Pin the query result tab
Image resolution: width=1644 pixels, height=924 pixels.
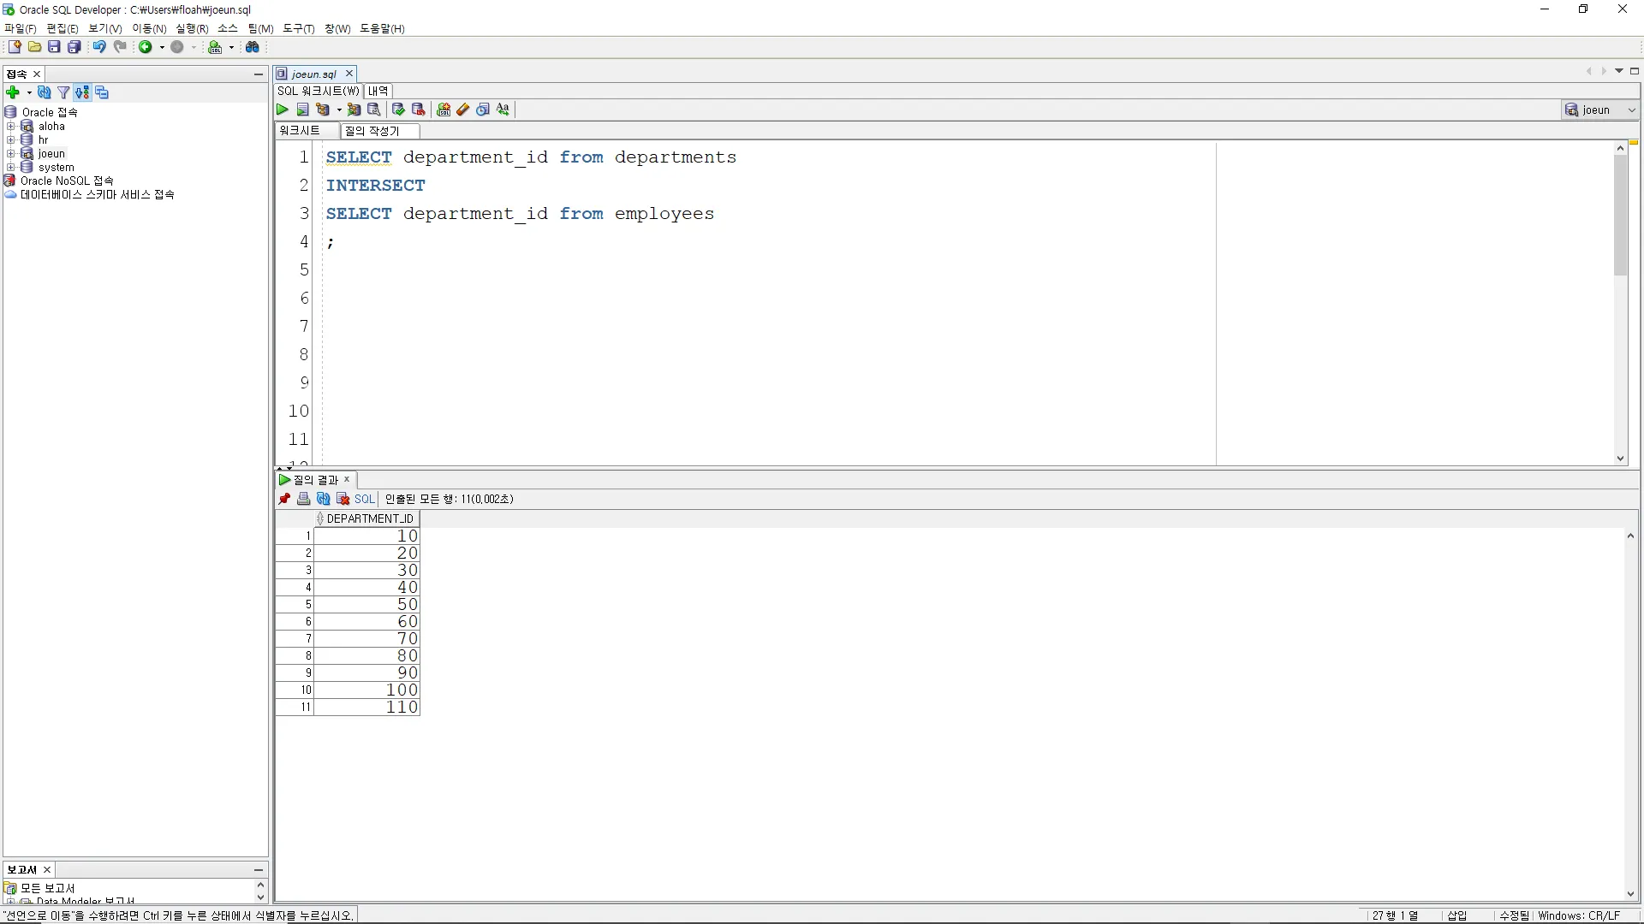pyautogui.click(x=284, y=499)
